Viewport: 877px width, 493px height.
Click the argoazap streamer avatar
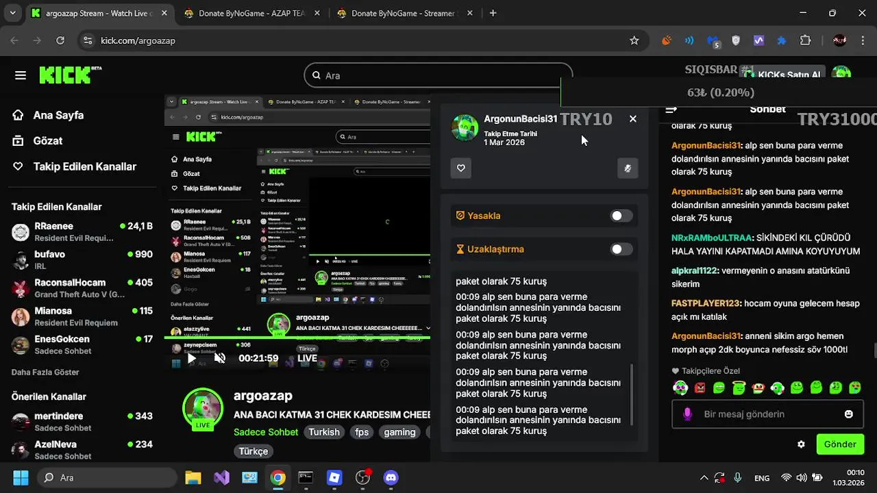pos(203,409)
